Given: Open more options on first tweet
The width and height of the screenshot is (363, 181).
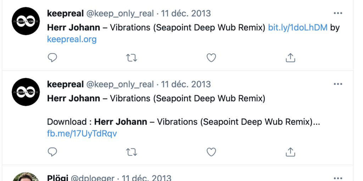Looking at the screenshot, I should point(338,13).
